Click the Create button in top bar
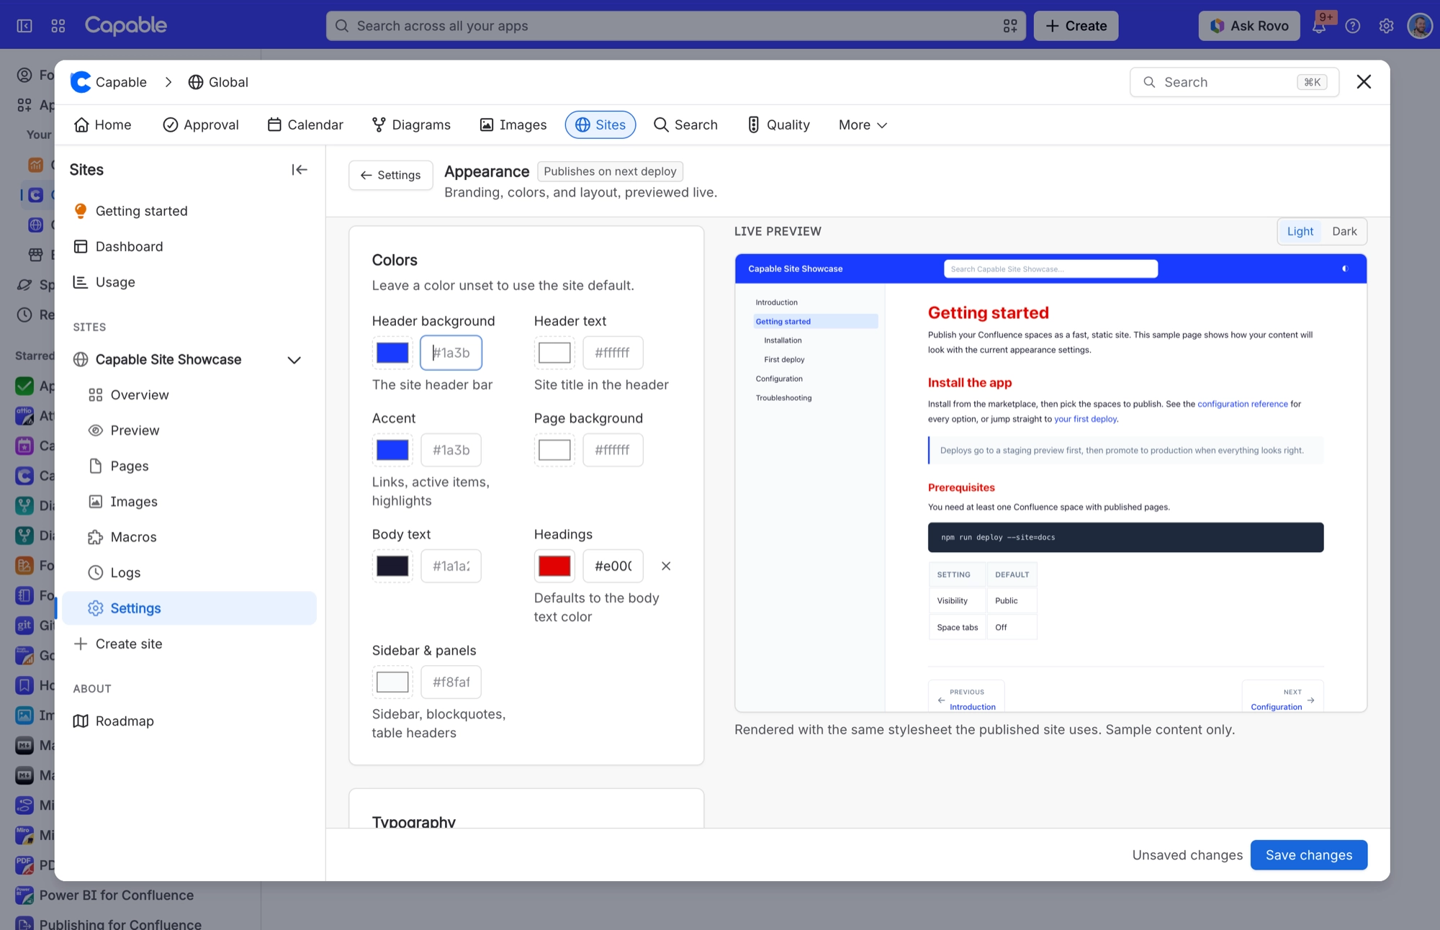Viewport: 1440px width, 930px height. (x=1076, y=26)
